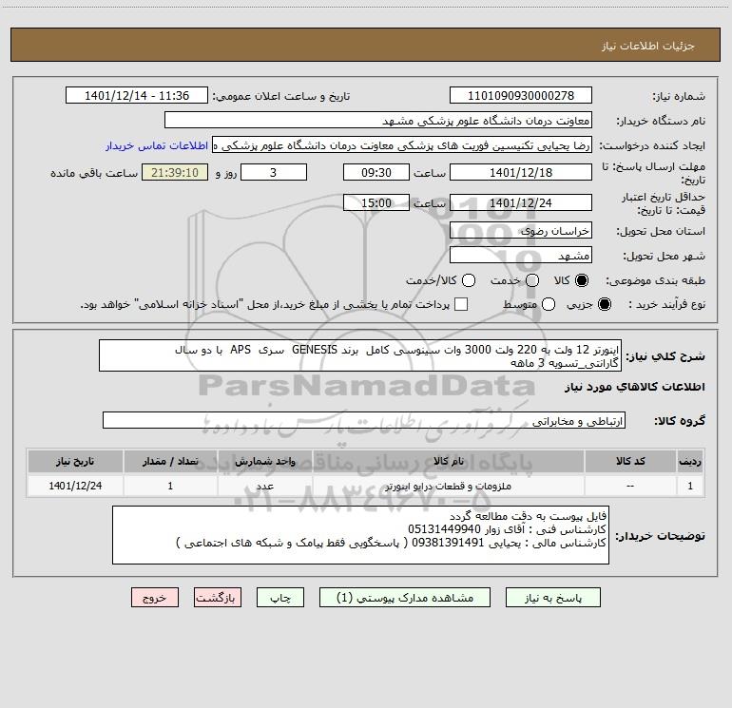
Task: Click the table date cell 1401/12/24
Action: (x=75, y=486)
